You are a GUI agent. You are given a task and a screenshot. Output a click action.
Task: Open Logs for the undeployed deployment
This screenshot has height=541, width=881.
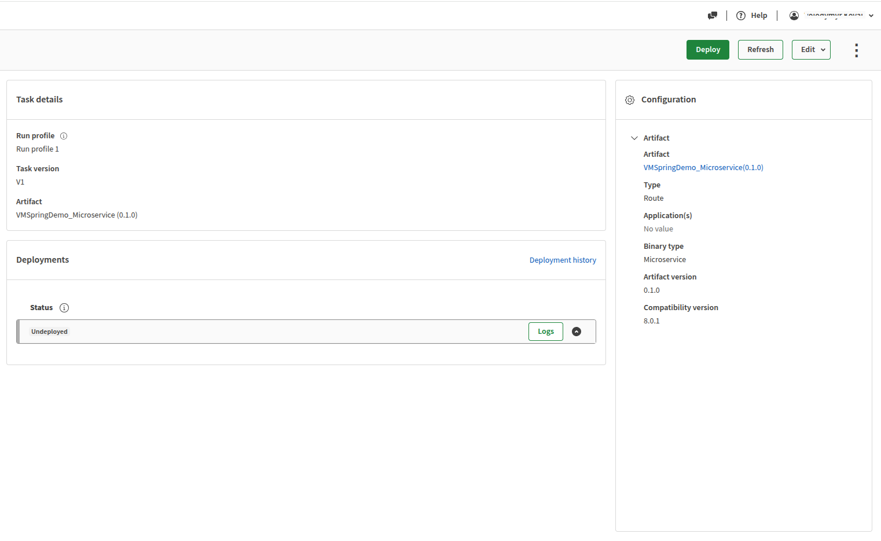coord(546,332)
